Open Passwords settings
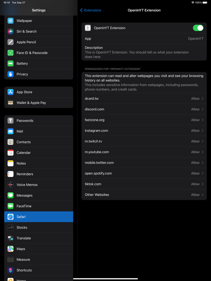The height and width of the screenshot is (281, 211). point(39,121)
